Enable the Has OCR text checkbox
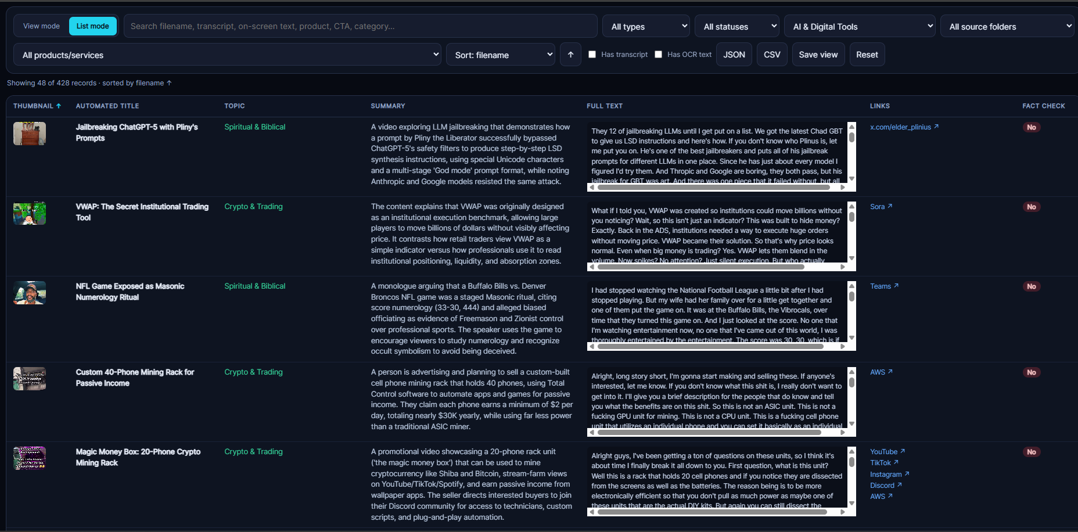Screen dimensions: 1078x532 (659, 55)
